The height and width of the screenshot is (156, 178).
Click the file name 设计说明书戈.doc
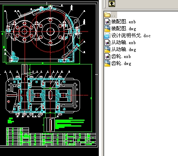131,36
